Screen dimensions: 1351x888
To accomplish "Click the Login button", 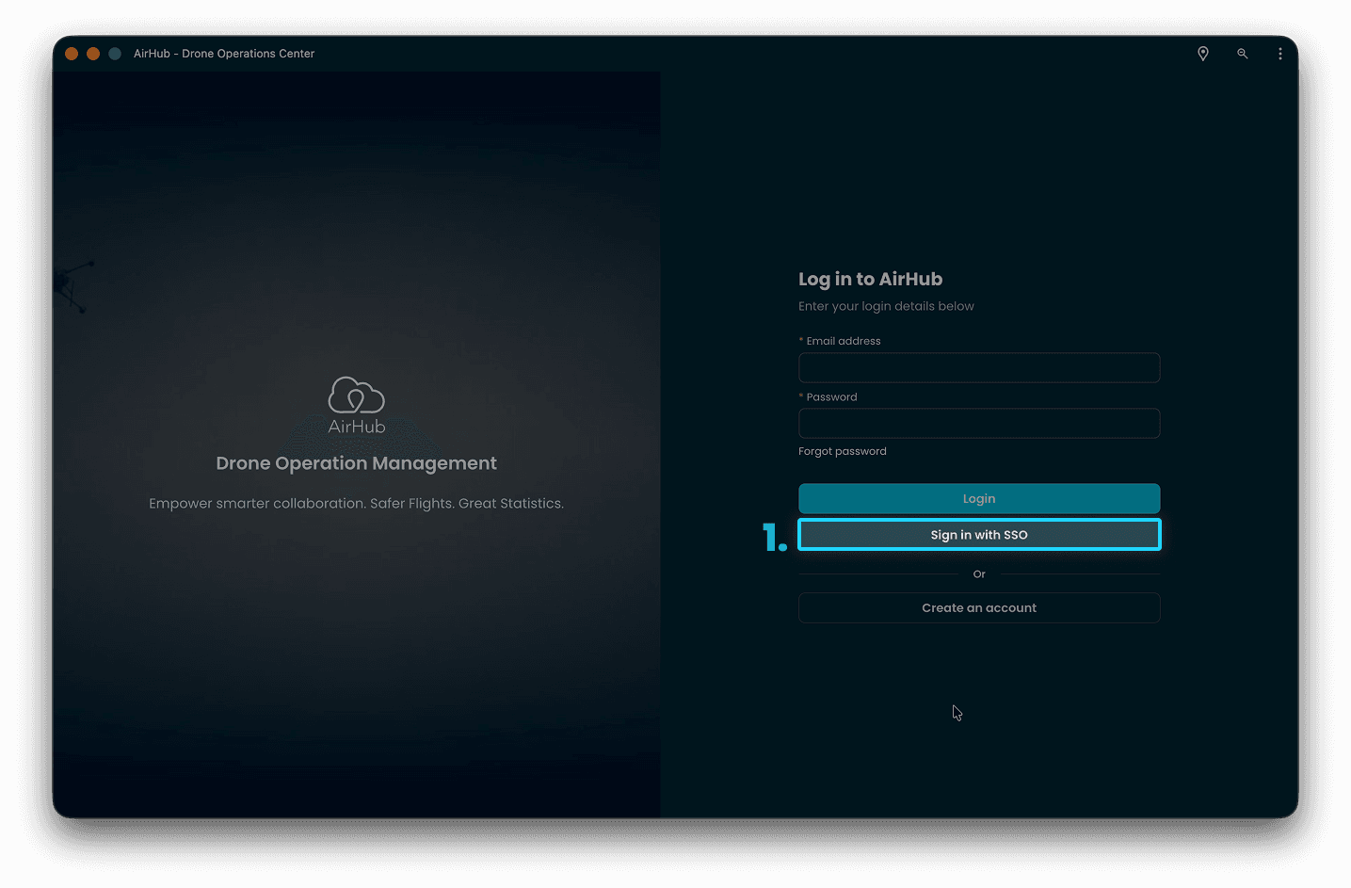I will (x=979, y=498).
